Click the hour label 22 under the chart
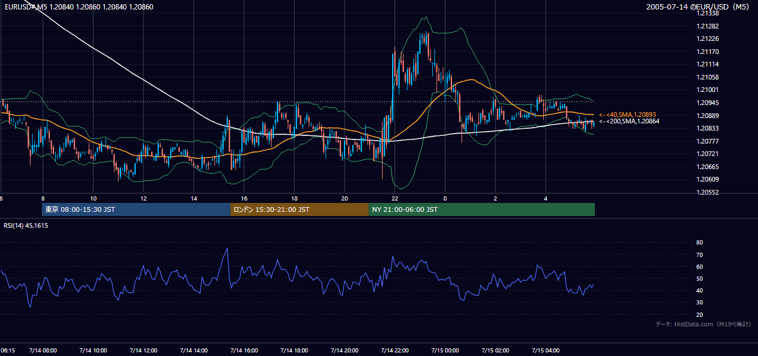Viewport: 758px width, 356px height. point(395,199)
